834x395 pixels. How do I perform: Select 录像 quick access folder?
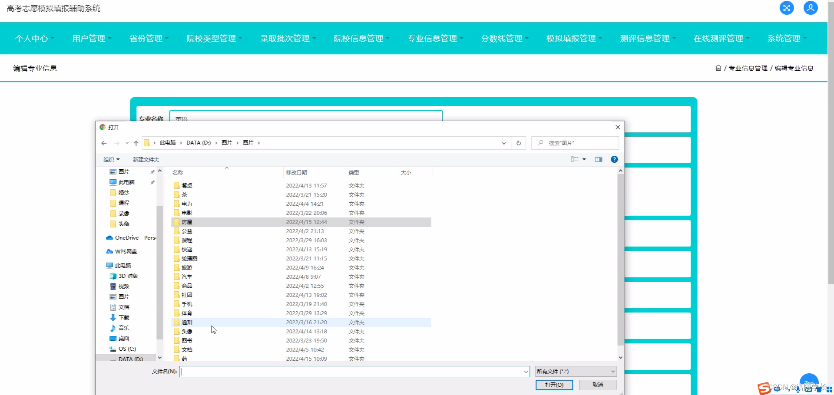(x=119, y=214)
